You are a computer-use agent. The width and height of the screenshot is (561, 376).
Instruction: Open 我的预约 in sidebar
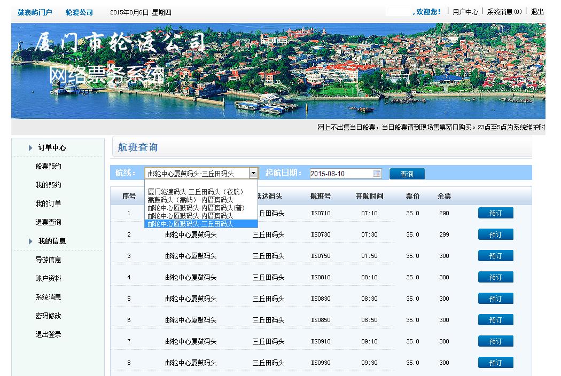pyautogui.click(x=48, y=185)
